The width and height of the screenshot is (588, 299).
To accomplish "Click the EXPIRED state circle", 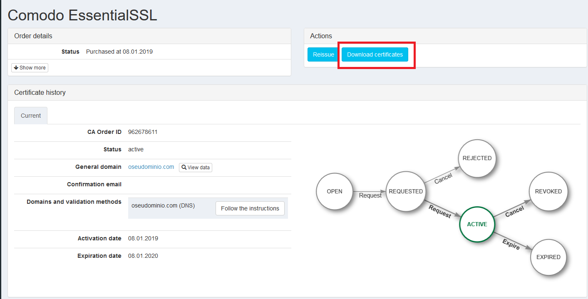I will [548, 257].
